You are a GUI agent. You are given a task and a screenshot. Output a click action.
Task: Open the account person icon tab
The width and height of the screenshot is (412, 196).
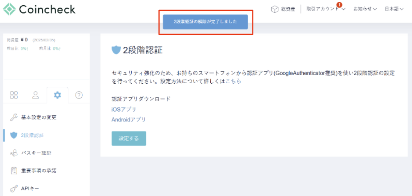point(36,95)
